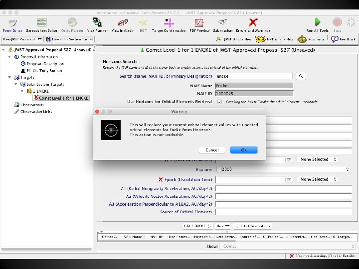Click Cancel in Warning dialog
The image size is (359, 269).
[x=212, y=150]
